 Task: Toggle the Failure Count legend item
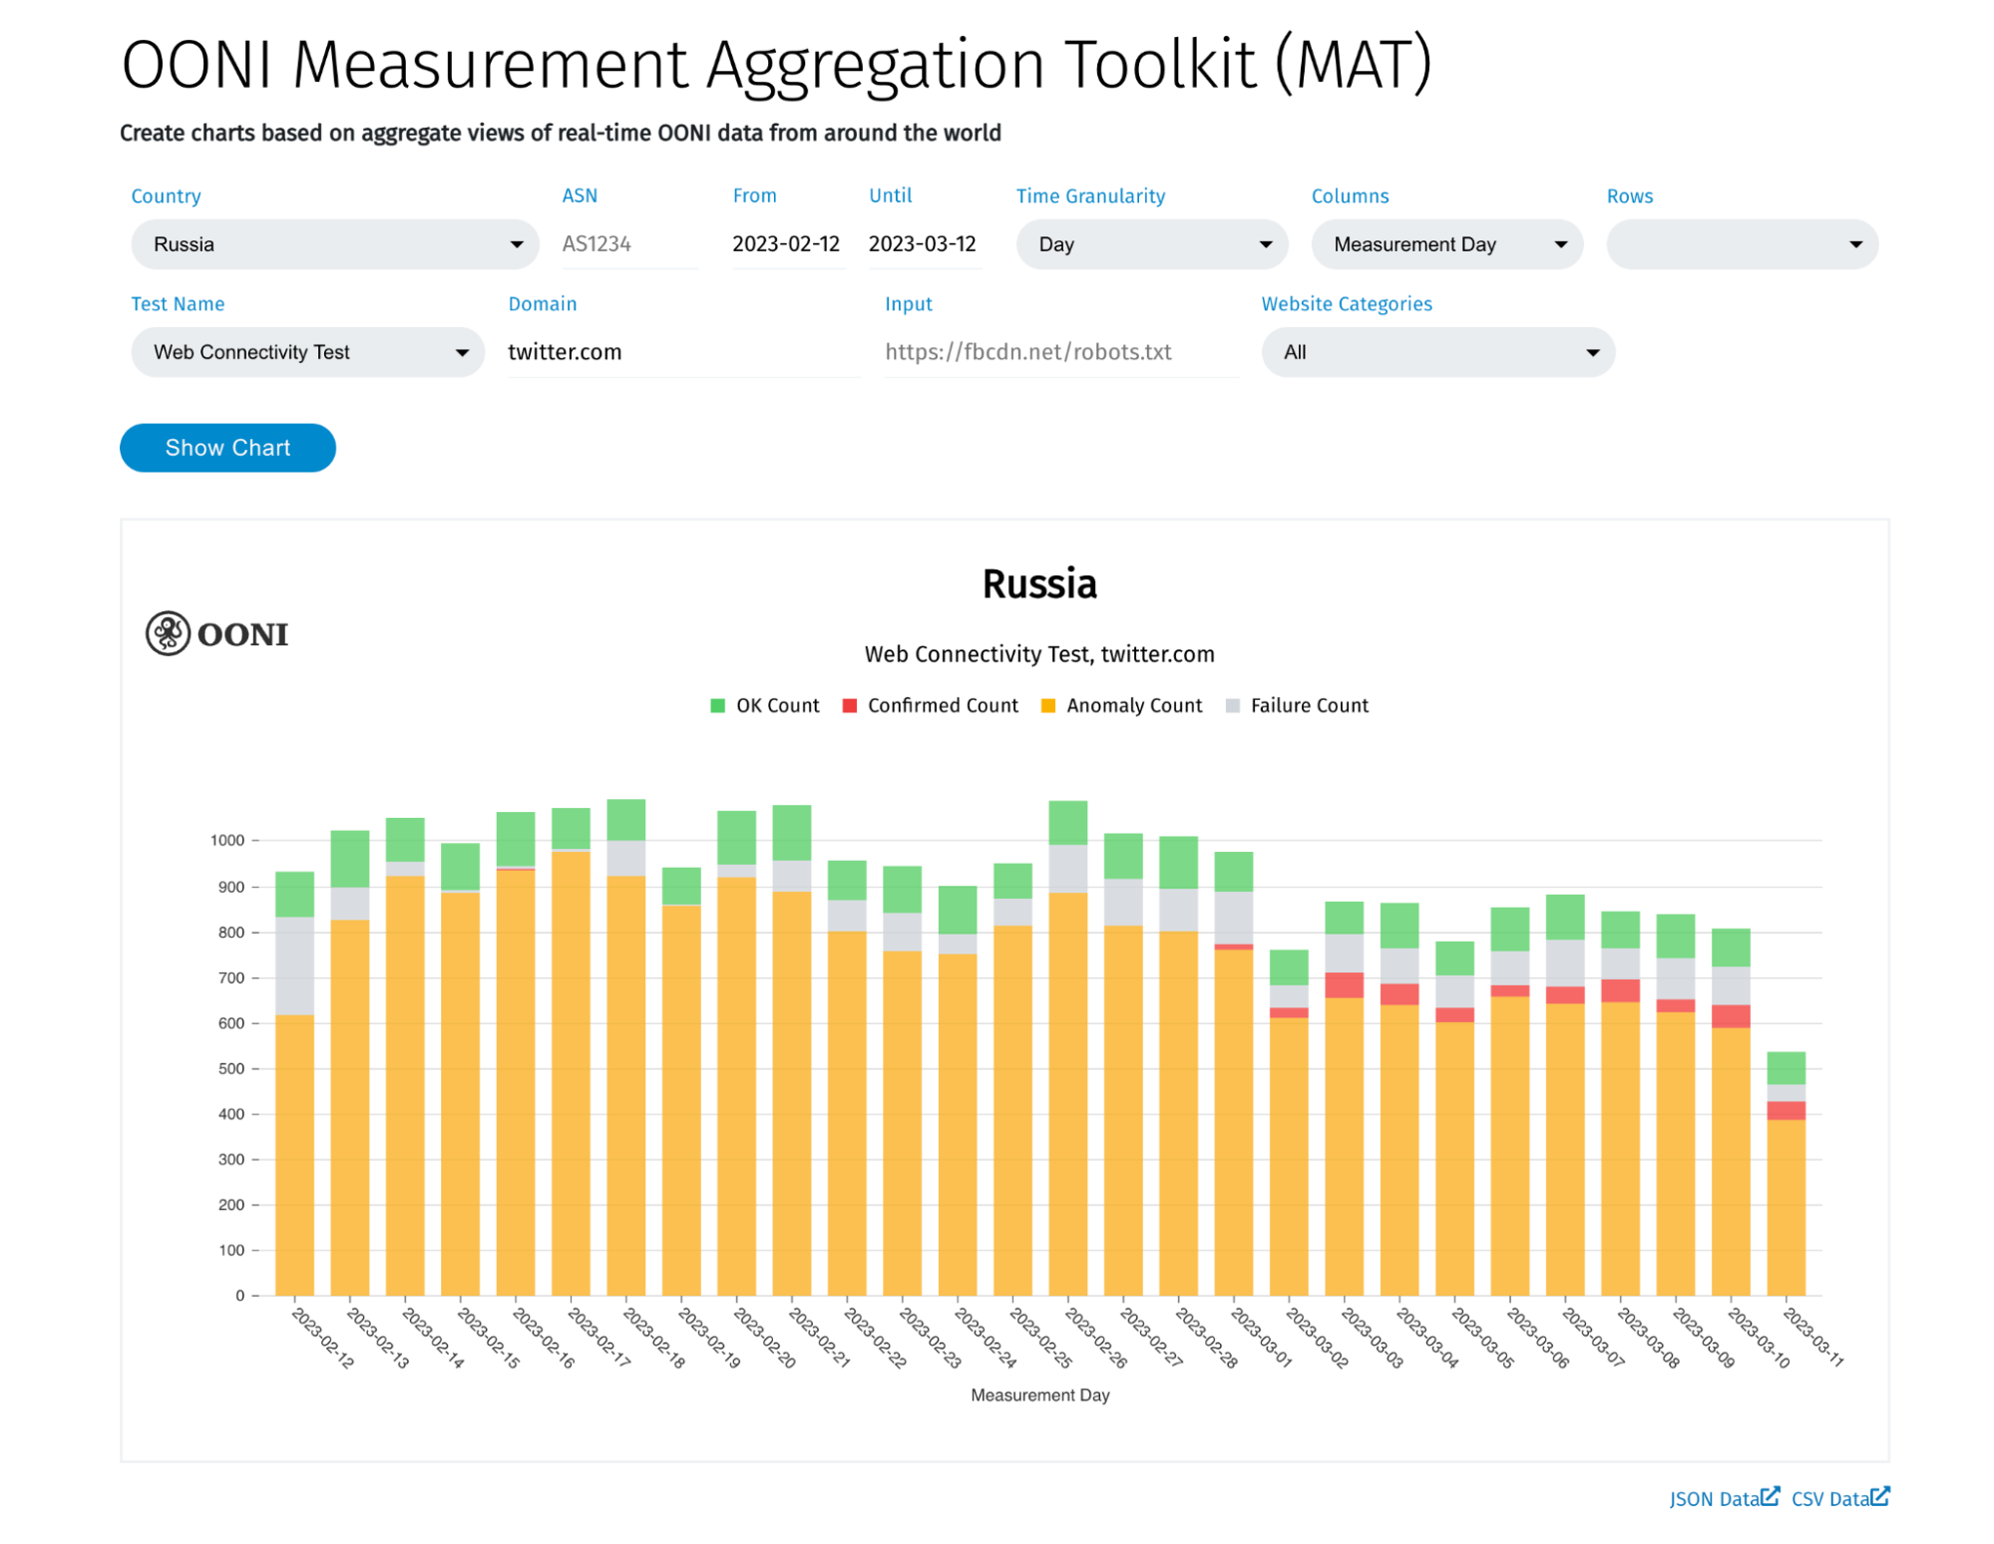click(1309, 706)
